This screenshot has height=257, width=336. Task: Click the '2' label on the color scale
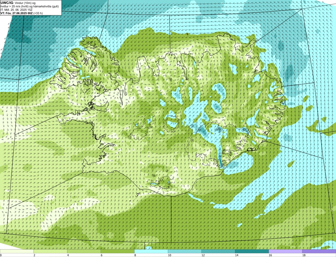tap(34, 255)
